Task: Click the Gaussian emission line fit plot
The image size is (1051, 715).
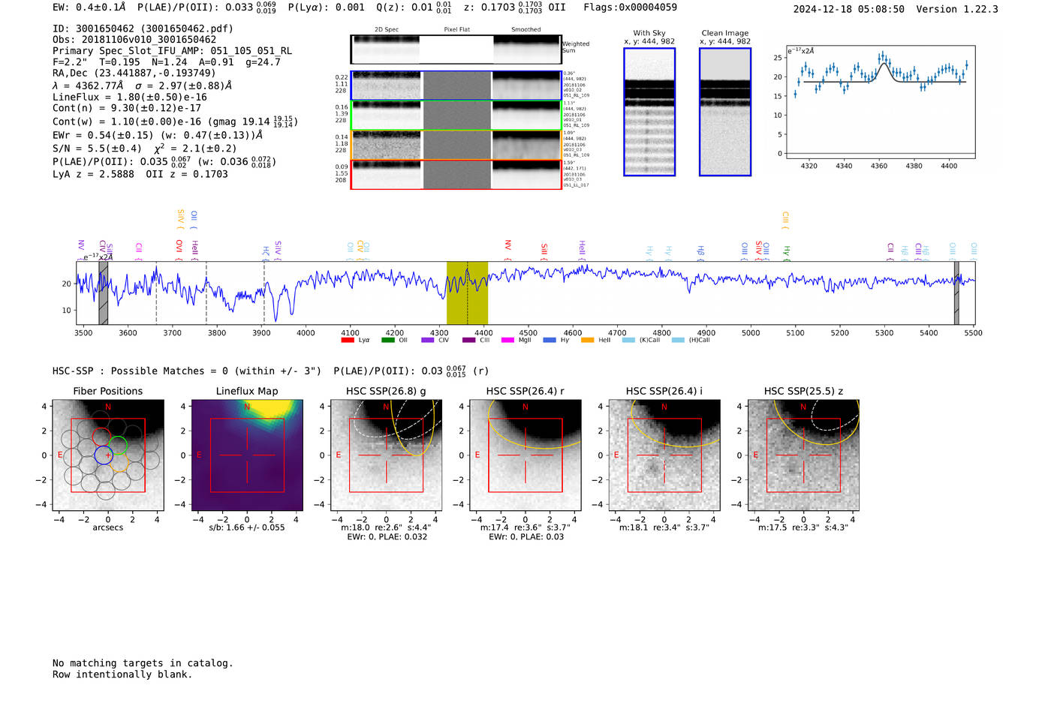Action: click(881, 101)
